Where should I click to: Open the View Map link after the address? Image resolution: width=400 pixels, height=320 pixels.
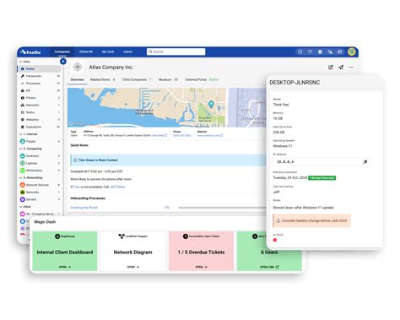click(x=159, y=136)
